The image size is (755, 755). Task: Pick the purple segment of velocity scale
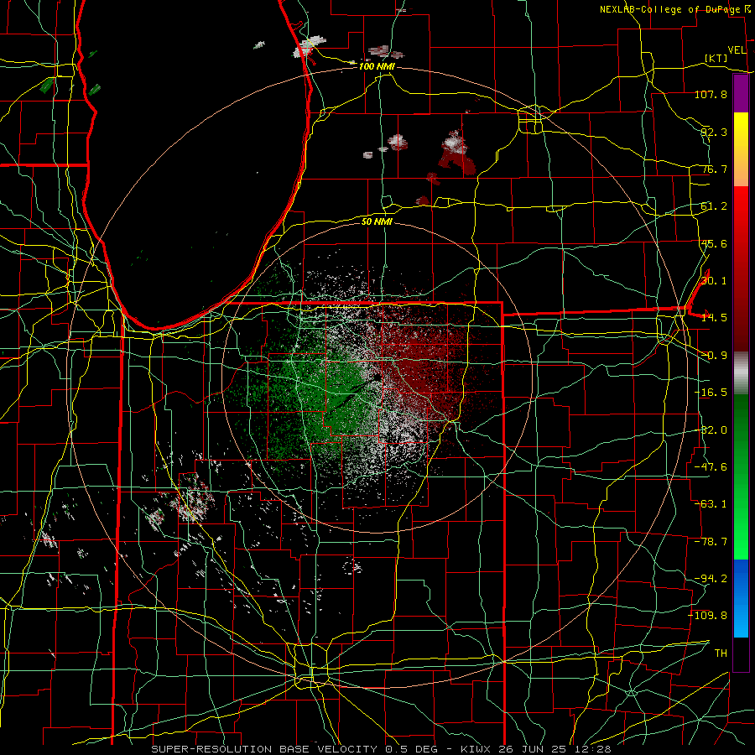[x=741, y=94]
